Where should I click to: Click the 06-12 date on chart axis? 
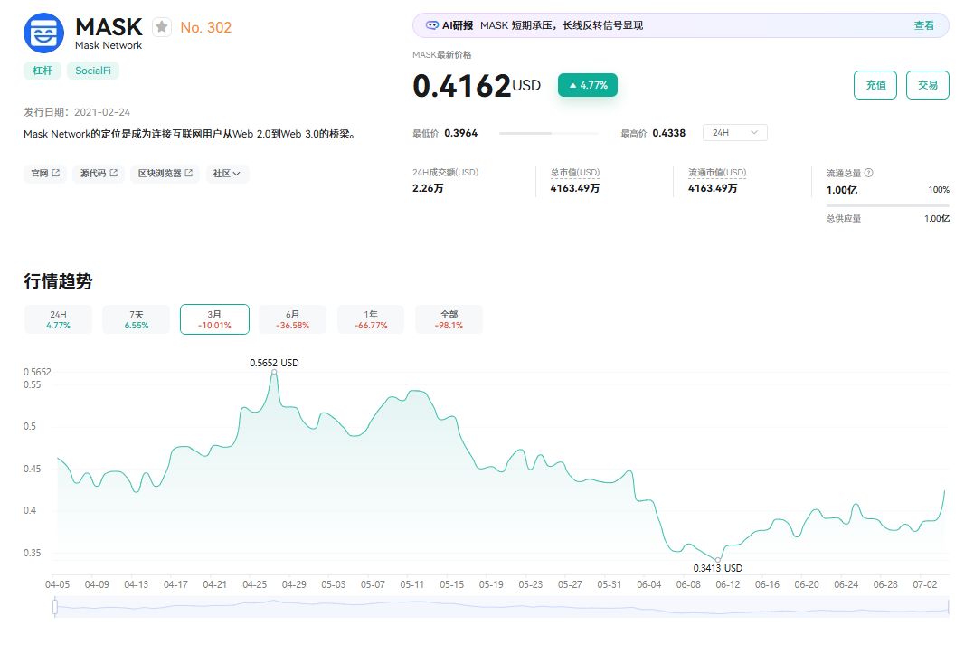[727, 584]
